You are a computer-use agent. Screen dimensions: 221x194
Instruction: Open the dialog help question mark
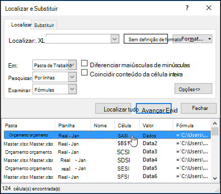(x=187, y=8)
